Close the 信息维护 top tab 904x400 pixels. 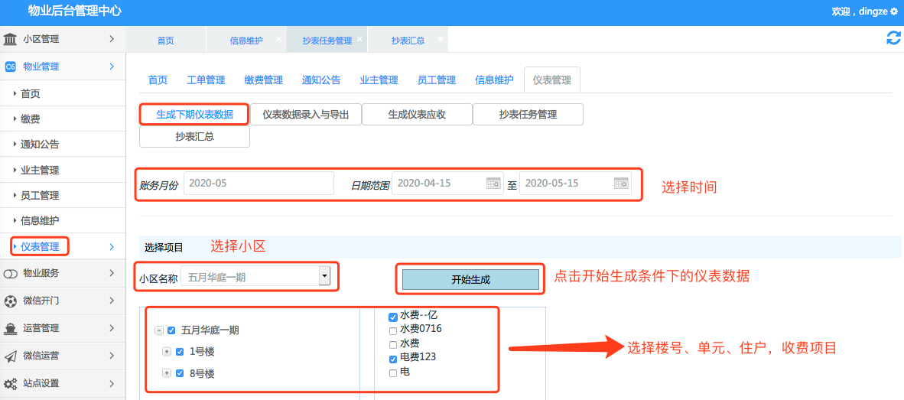(278, 39)
